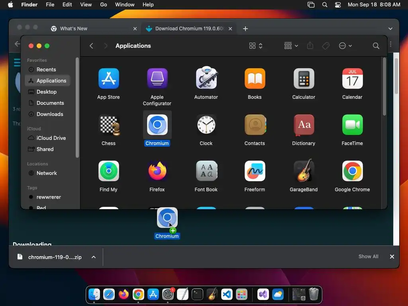Select the Firefox icon in Applications folder
408x306 pixels.
(x=157, y=171)
